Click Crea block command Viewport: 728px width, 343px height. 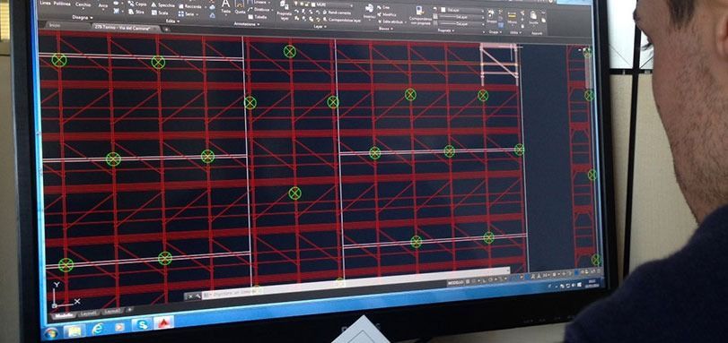382,7
